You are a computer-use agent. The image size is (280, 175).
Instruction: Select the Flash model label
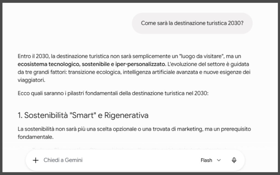(x=206, y=160)
